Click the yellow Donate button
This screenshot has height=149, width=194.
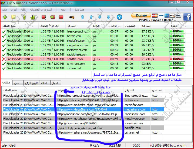point(141,15)
